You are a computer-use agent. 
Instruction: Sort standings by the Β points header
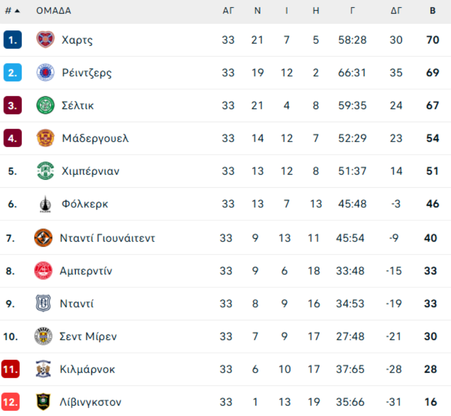click(x=432, y=11)
